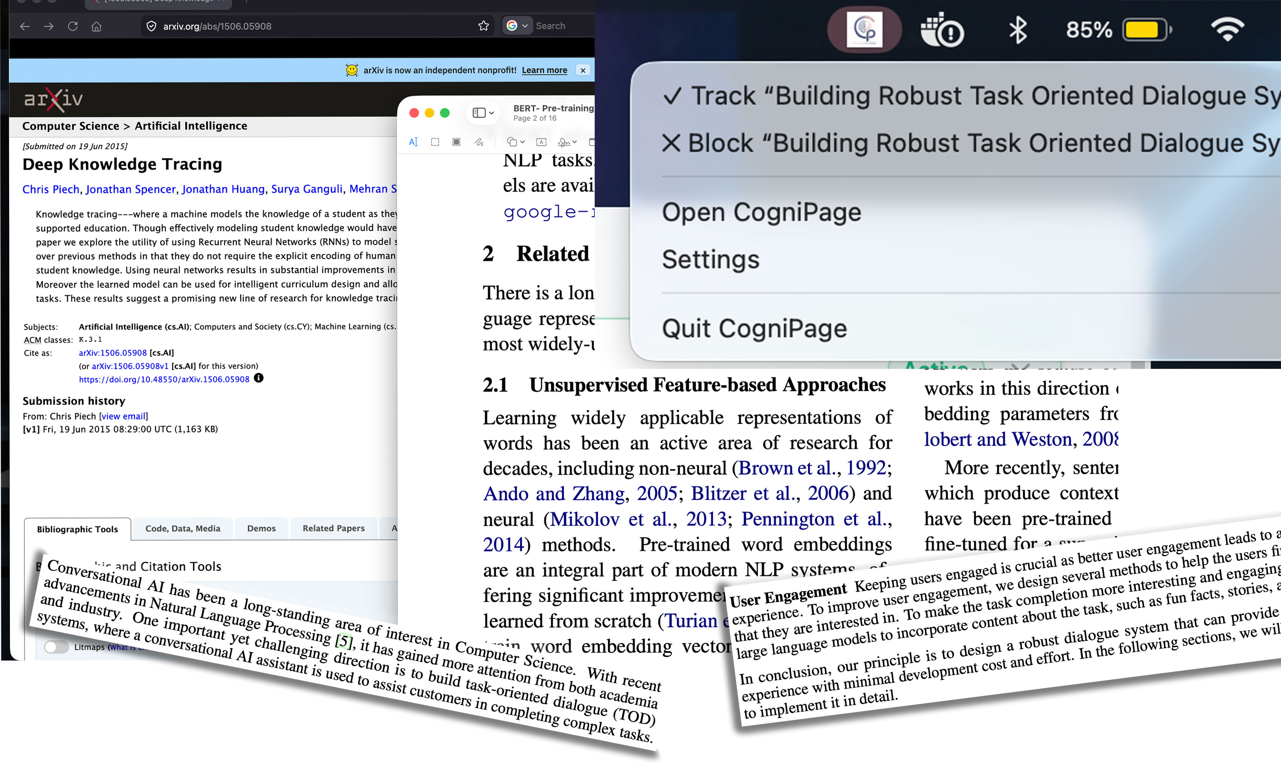Click the "Submission history" heading
The height and width of the screenshot is (776, 1281).
(x=74, y=401)
